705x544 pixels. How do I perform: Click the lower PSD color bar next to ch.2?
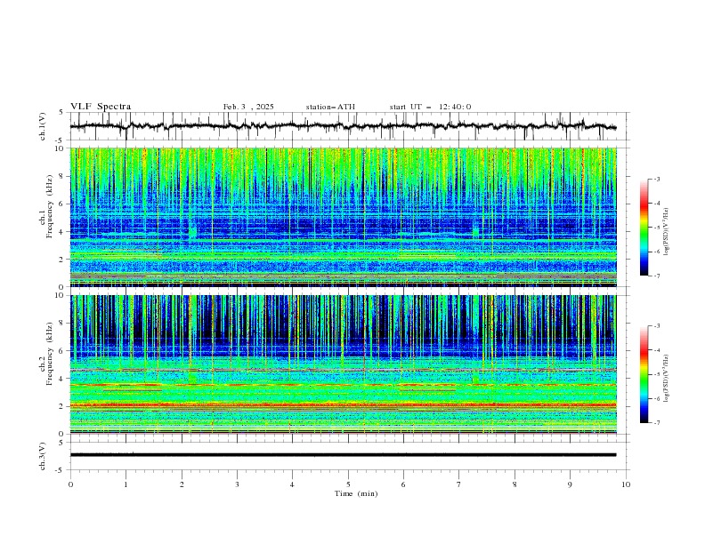pyautogui.click(x=644, y=374)
